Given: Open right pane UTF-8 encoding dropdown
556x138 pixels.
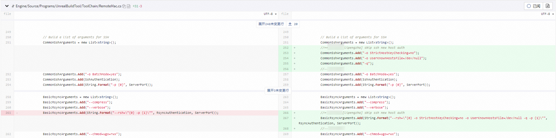Looking at the screenshot, I should [547, 14].
